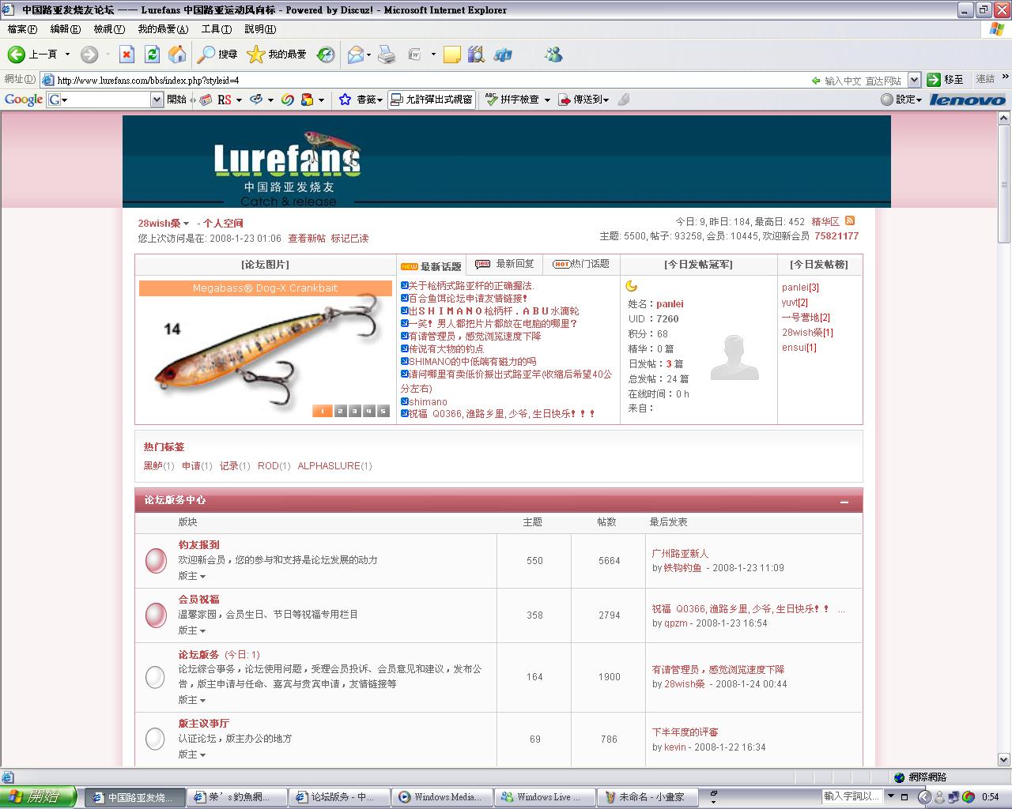Screen dimensions: 1012x809
Task: Click the 版主议事厅 forum status icon
Action: [x=156, y=739]
